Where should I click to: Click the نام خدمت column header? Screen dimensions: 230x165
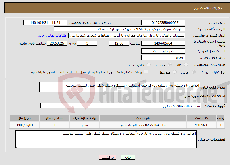point(143,118)
